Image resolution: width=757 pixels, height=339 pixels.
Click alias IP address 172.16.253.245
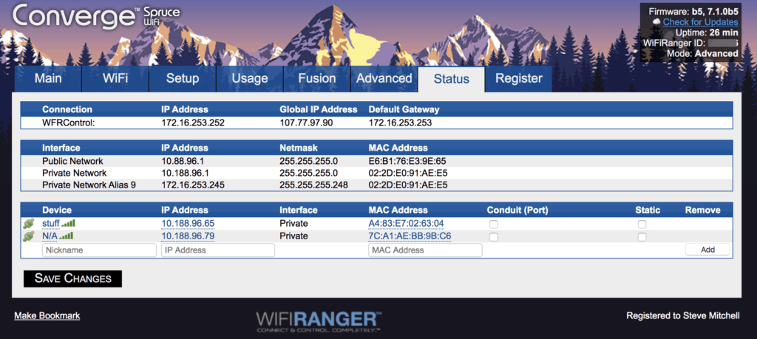193,185
